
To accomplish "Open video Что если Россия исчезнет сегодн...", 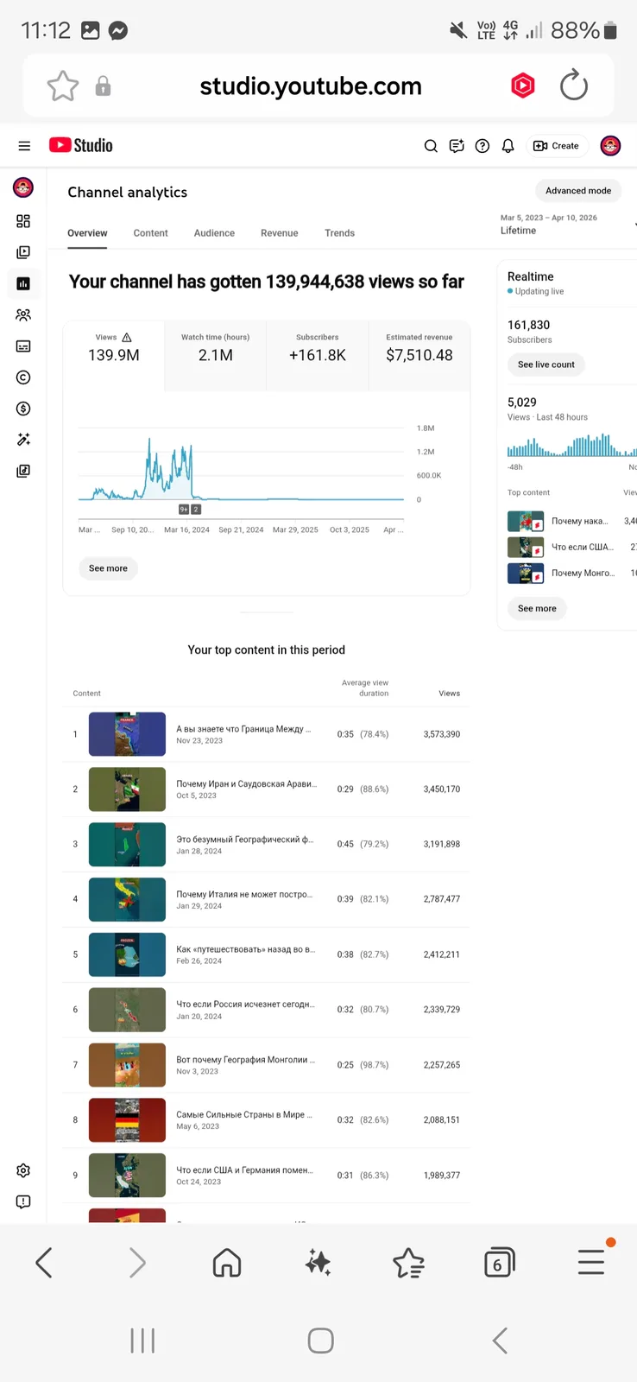I will pos(245,1005).
